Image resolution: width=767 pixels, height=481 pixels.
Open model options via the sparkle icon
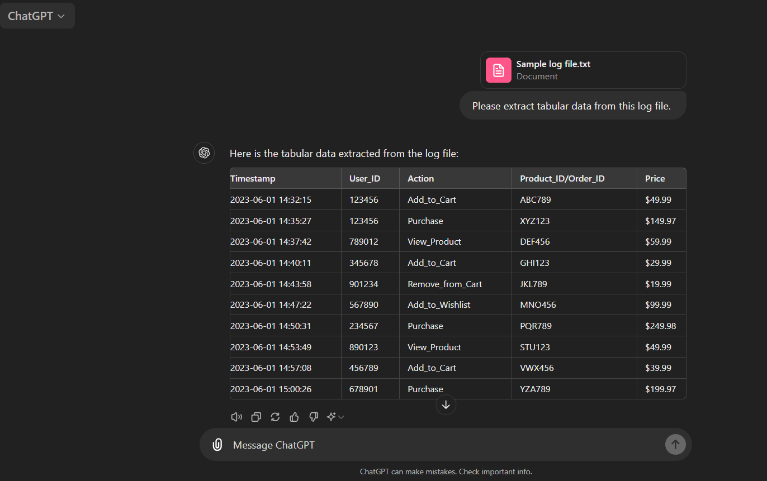[331, 417]
